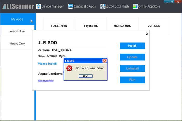Click the File verification failed message
The width and height of the screenshot is (182, 121).
pos(90,68)
